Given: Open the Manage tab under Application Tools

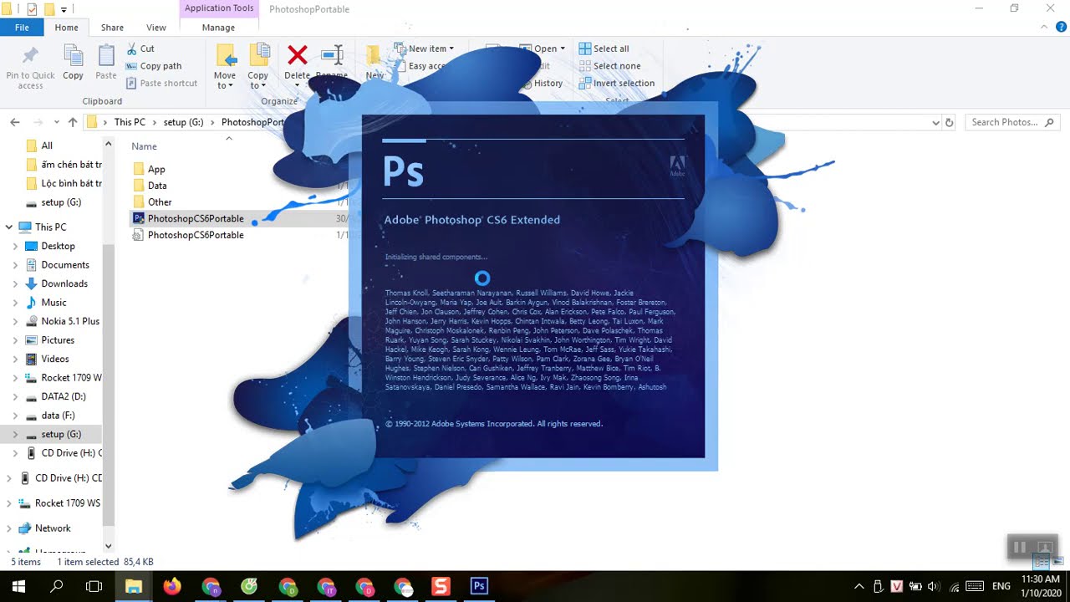Looking at the screenshot, I should pos(217,27).
